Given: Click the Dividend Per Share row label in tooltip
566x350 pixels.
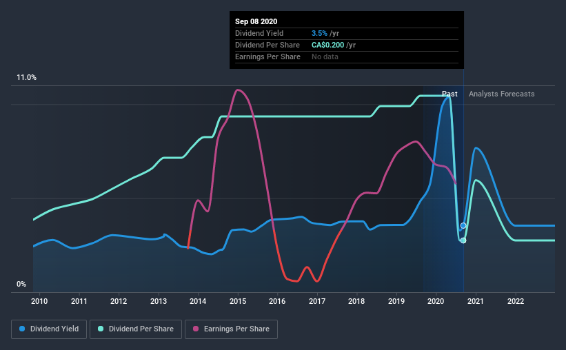Looking at the screenshot, I should coord(267,45).
